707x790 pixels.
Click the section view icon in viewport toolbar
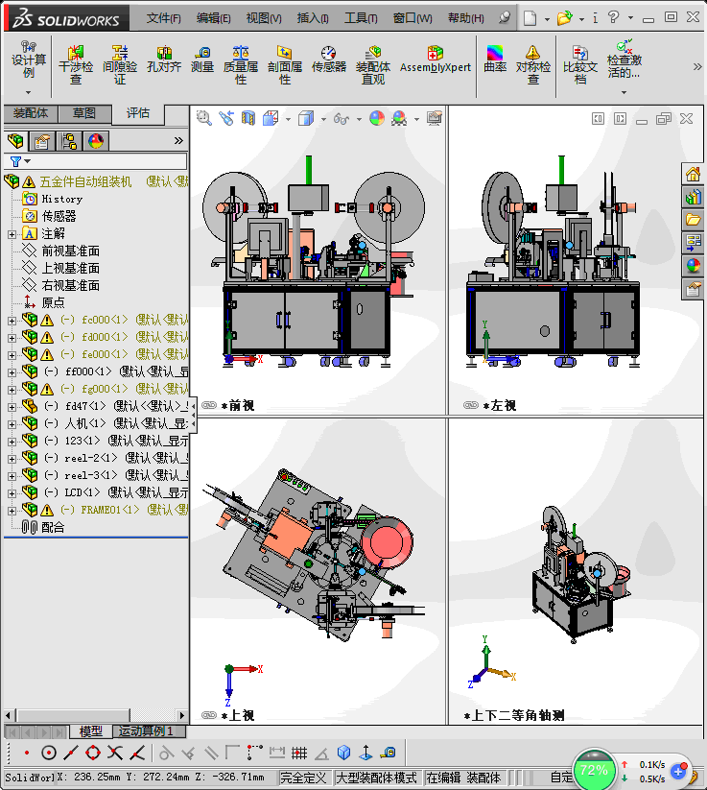[x=248, y=118]
